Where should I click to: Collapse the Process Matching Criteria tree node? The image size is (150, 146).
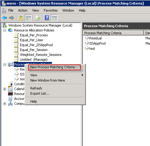[5, 64]
